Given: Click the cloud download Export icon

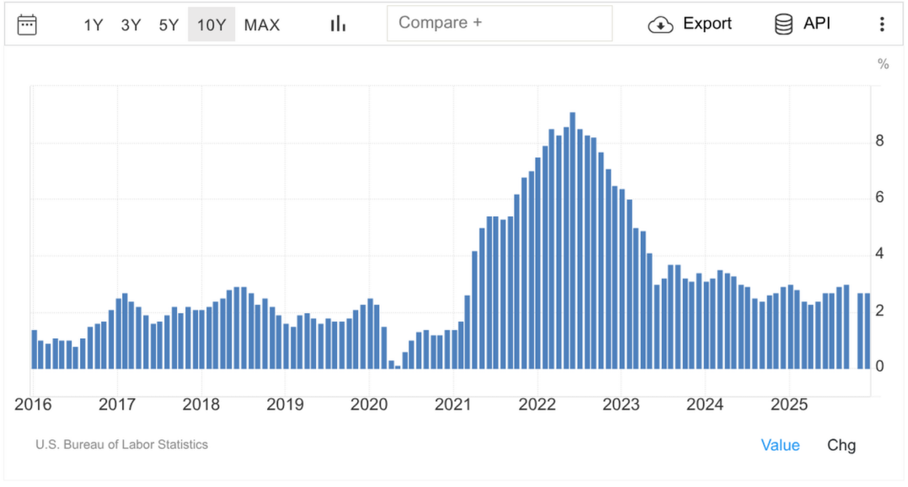Looking at the screenshot, I should (x=660, y=24).
